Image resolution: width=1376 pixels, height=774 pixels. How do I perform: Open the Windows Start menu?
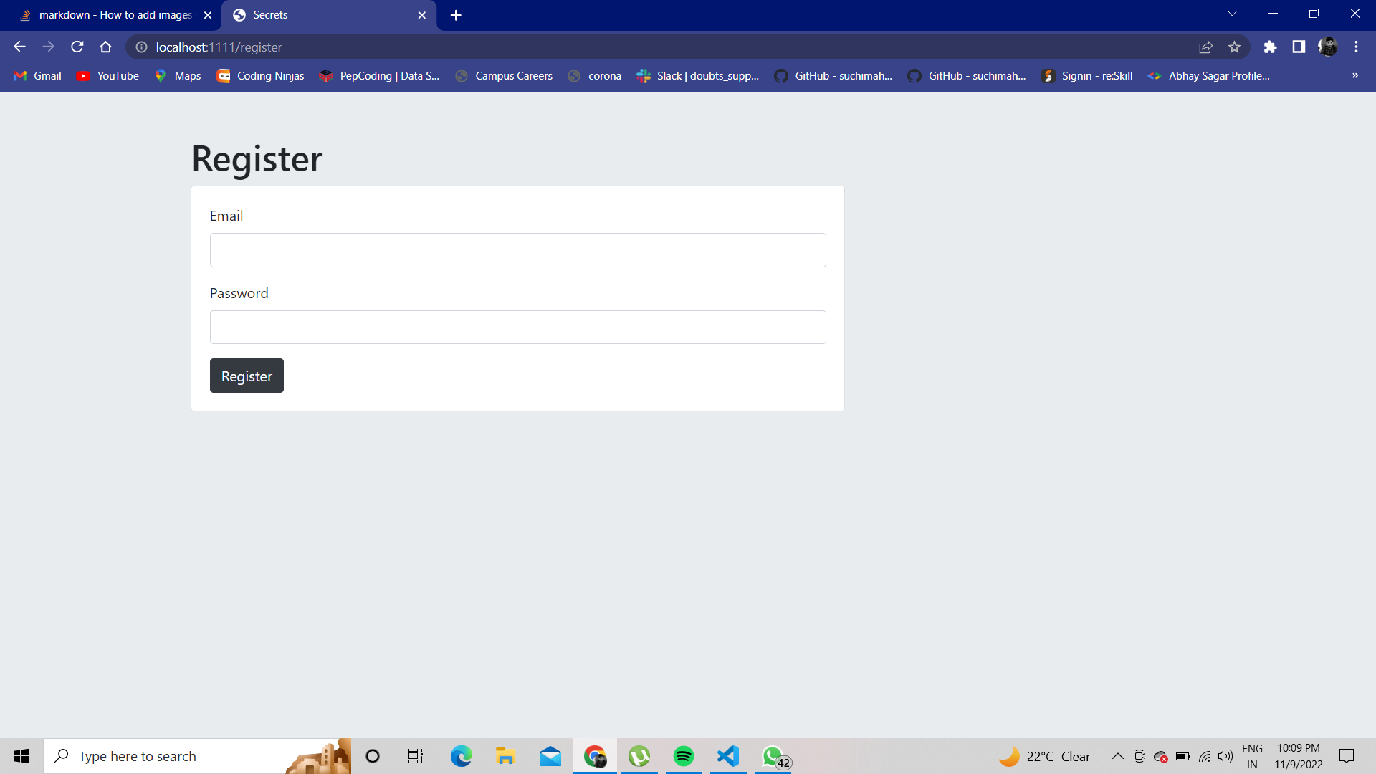tap(21, 756)
